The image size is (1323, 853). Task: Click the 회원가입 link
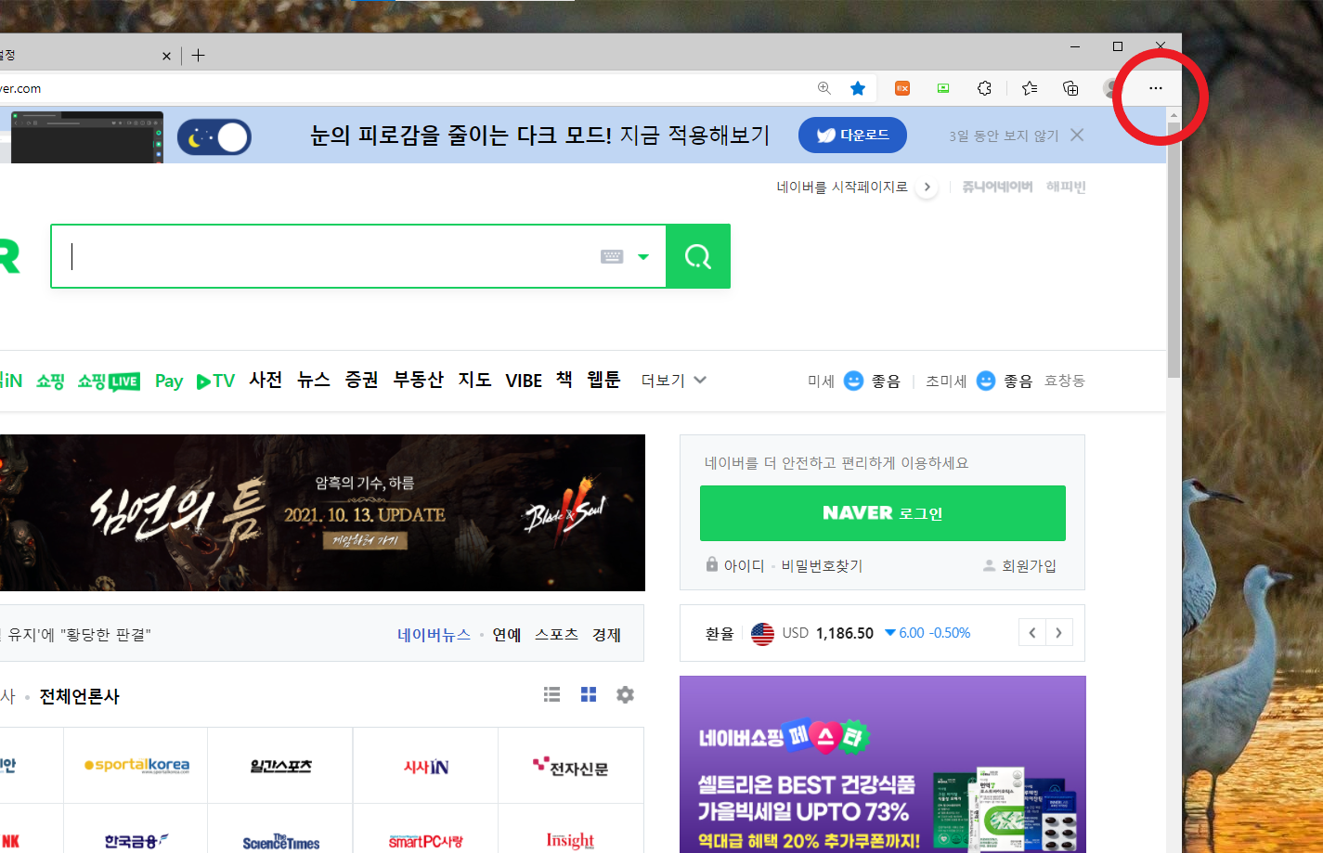1029,565
